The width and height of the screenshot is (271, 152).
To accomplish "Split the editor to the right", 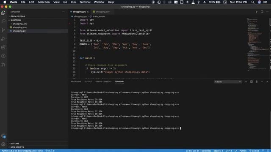I will tap(262, 12).
